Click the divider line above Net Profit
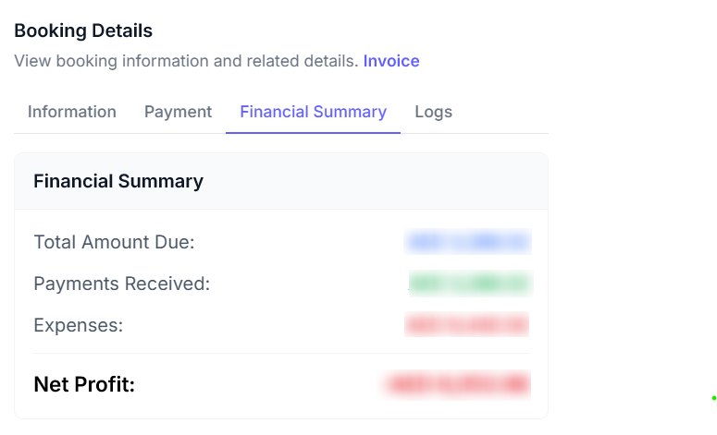 pos(281,353)
